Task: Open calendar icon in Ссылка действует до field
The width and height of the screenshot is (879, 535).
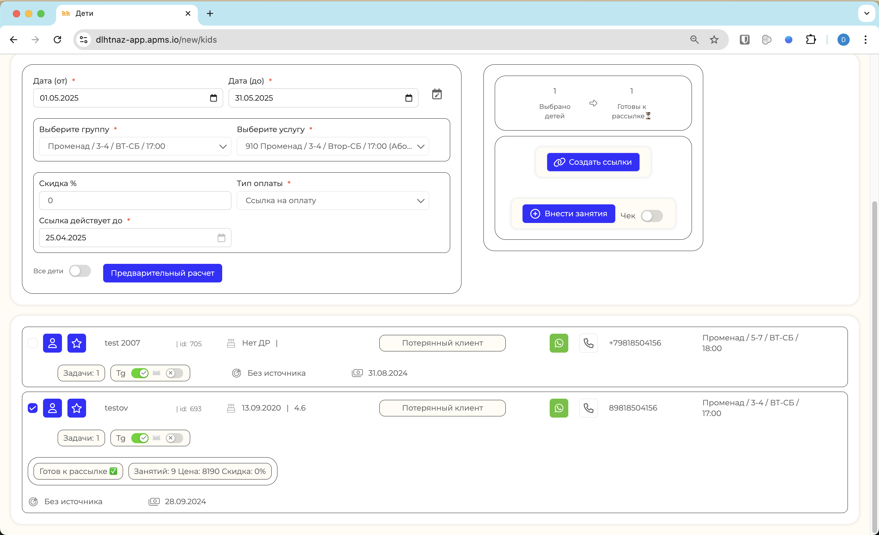Action: point(221,238)
